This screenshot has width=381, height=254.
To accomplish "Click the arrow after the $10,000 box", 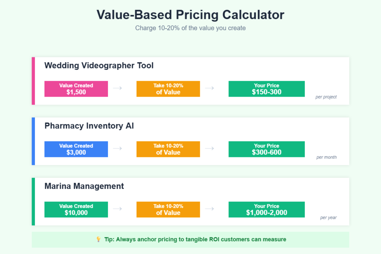I will point(118,209).
